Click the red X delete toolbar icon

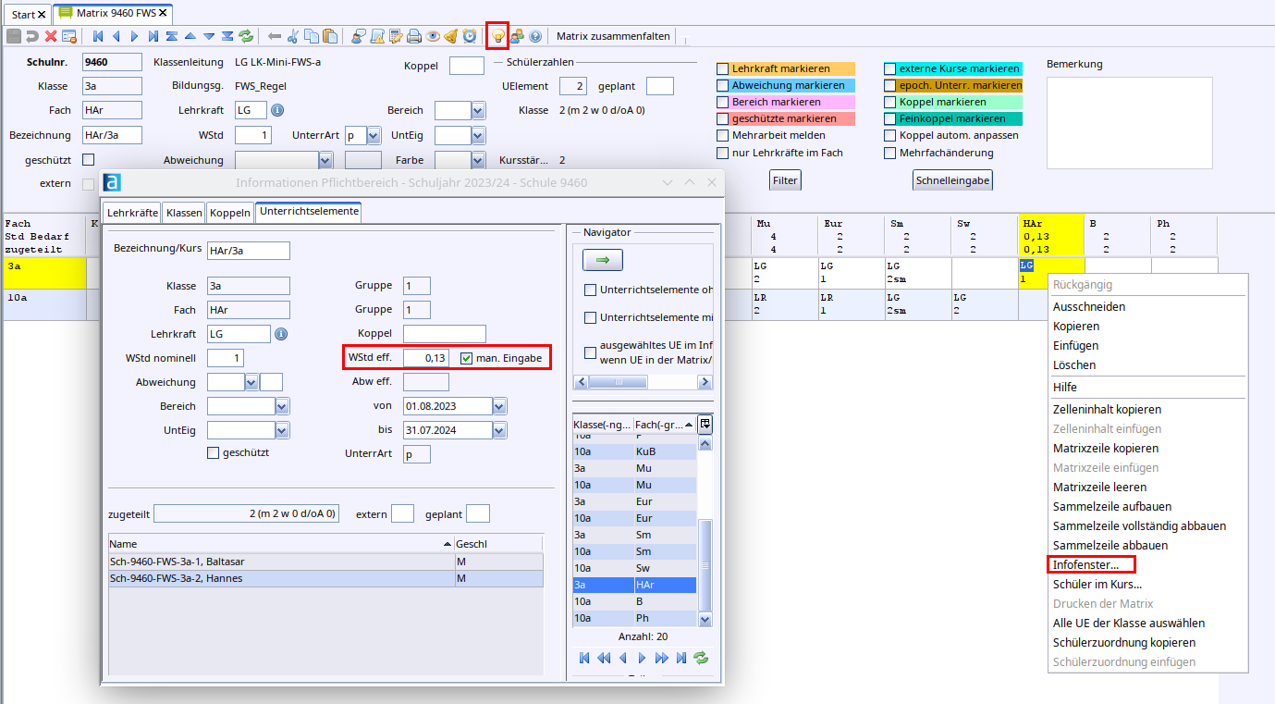click(x=51, y=36)
